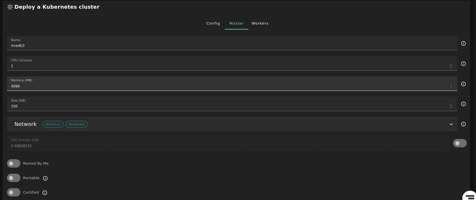Click the info icon next to Rentable
Image resolution: width=476 pixels, height=200 pixels.
coord(45,178)
